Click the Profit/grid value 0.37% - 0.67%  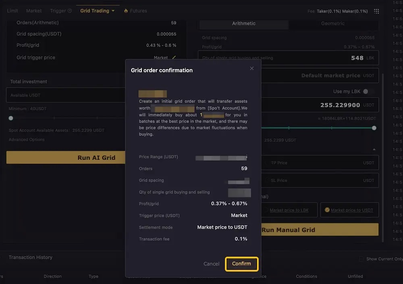pos(229,203)
